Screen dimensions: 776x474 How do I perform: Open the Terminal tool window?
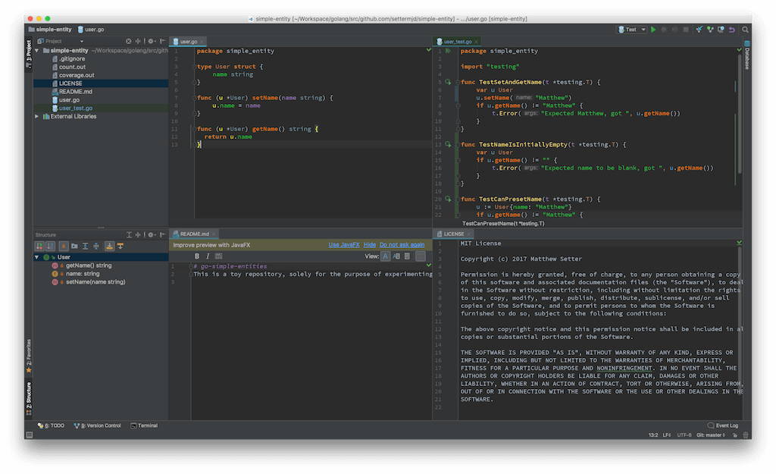144,425
